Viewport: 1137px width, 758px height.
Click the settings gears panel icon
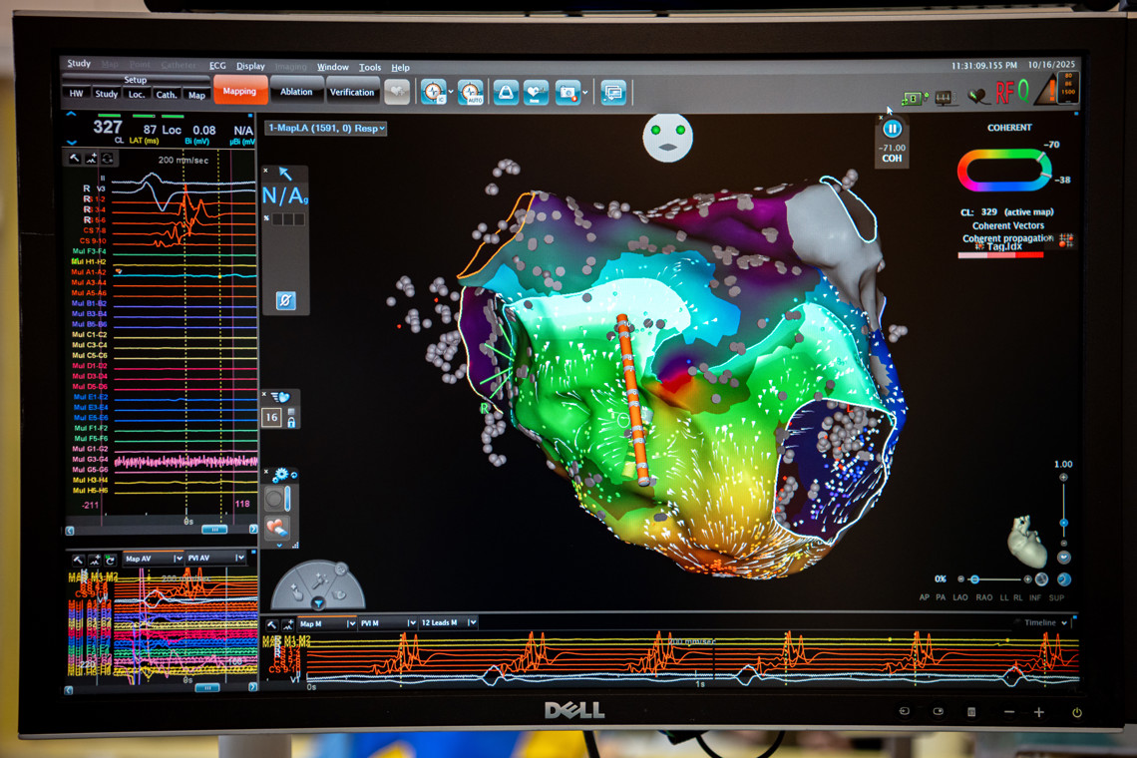click(279, 475)
